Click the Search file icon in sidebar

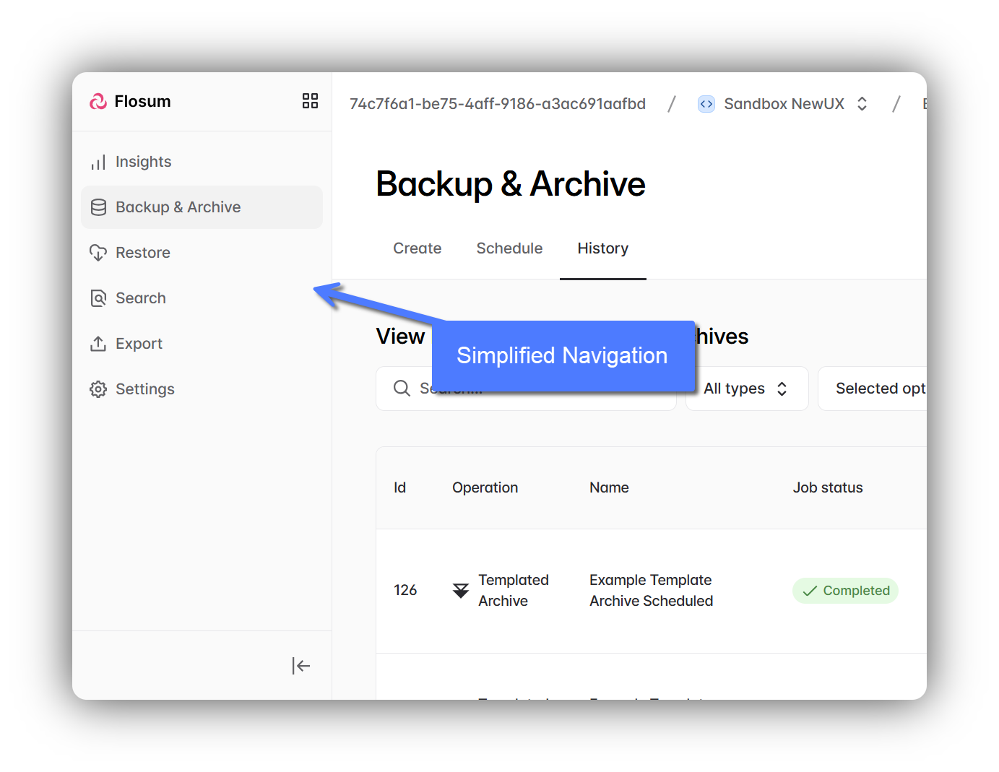tap(98, 298)
